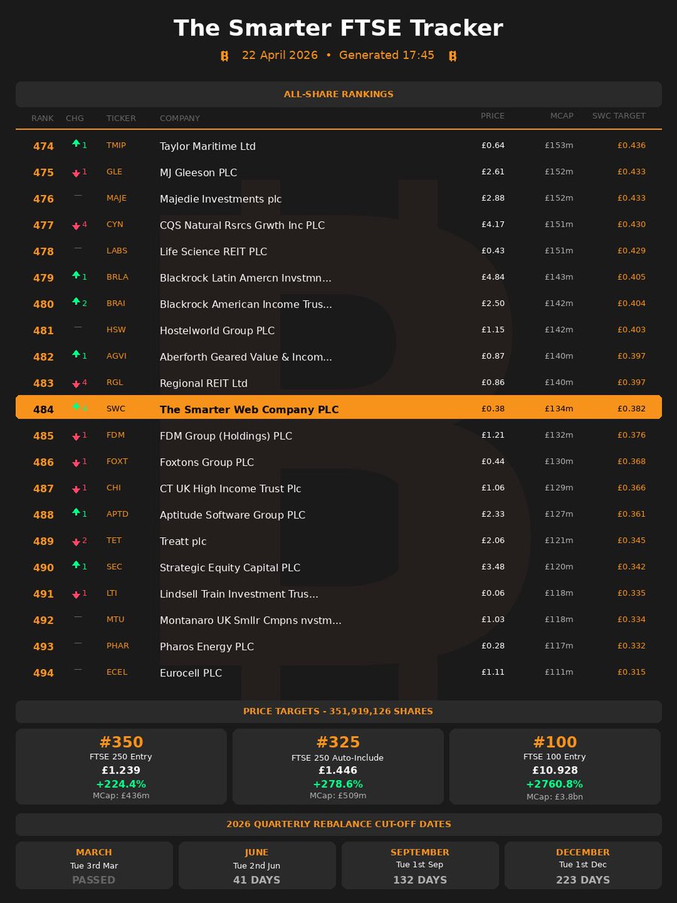Click company name Taylor Maritime Ltd
The height and width of the screenshot is (903, 677).
coord(208,146)
